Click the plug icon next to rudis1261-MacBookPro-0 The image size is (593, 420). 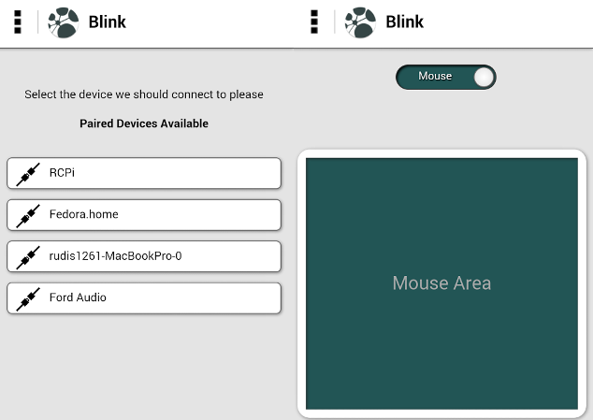(x=28, y=257)
